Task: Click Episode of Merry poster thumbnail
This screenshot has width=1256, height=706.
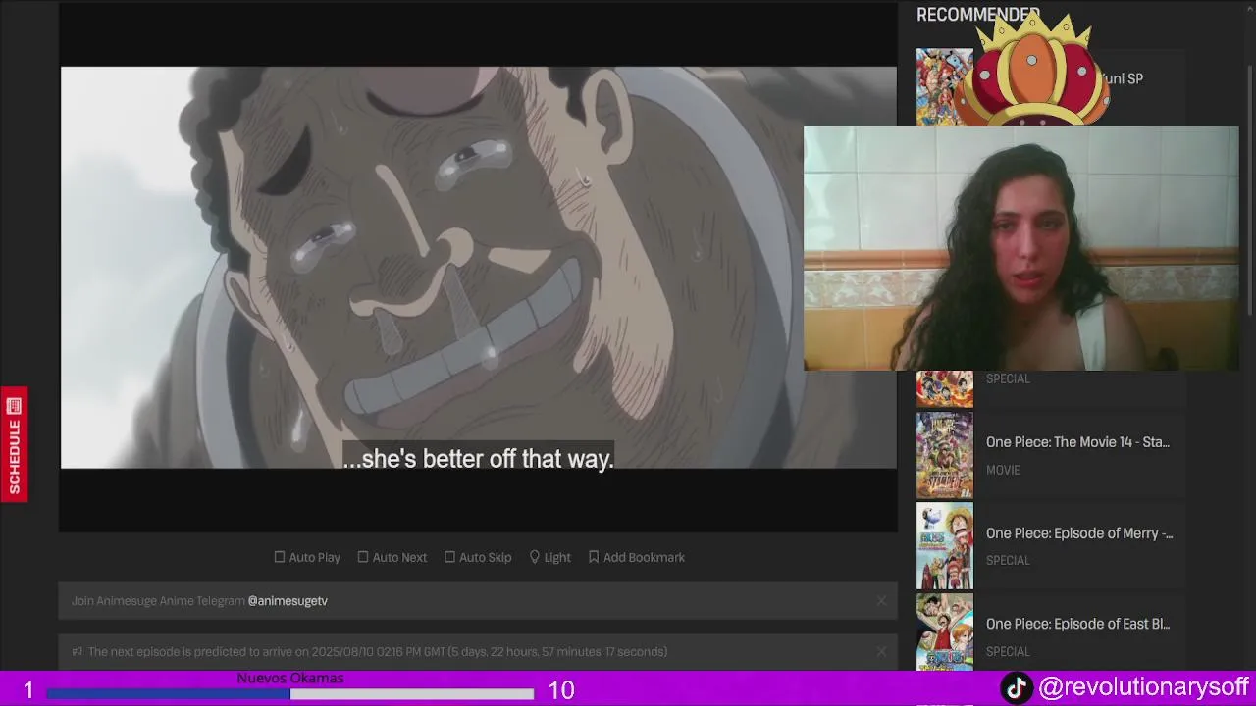Action: (945, 546)
